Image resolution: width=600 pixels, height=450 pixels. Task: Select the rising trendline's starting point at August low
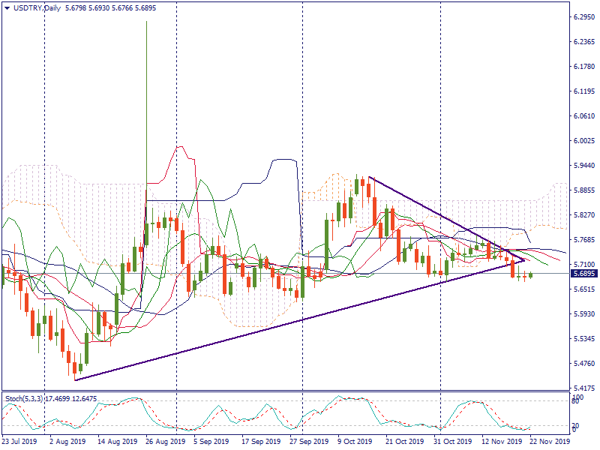[x=76, y=379]
